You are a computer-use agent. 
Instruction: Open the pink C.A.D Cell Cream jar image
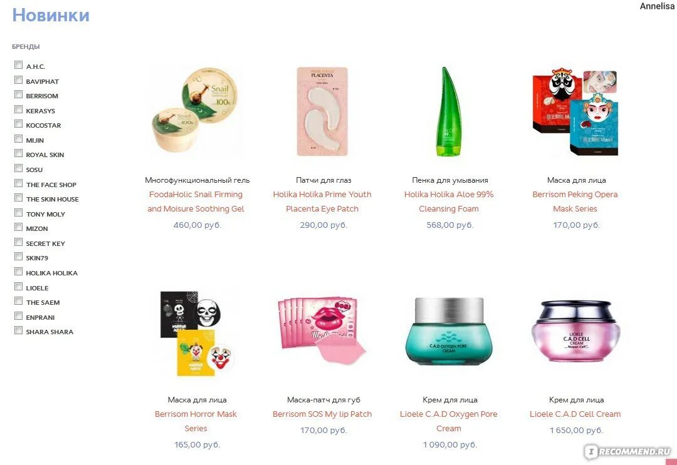pos(575,332)
